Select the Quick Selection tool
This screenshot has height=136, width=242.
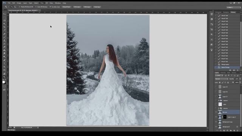(5, 24)
